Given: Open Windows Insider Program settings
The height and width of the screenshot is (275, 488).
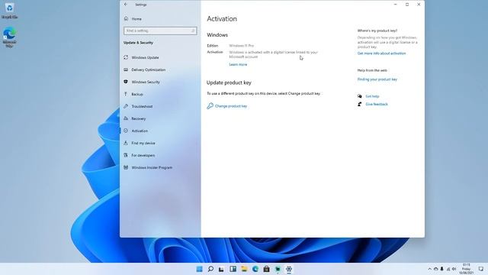Looking at the screenshot, I should pos(152,167).
